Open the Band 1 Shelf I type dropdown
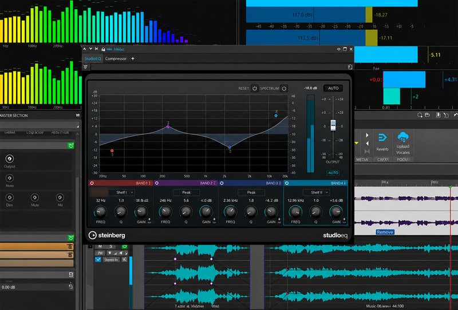The width and height of the screenshot is (458, 310). [121, 192]
